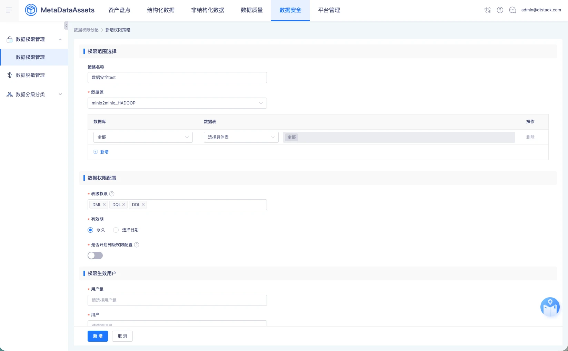Open the chat message icon in header
The width and height of the screenshot is (568, 351).
click(512, 10)
